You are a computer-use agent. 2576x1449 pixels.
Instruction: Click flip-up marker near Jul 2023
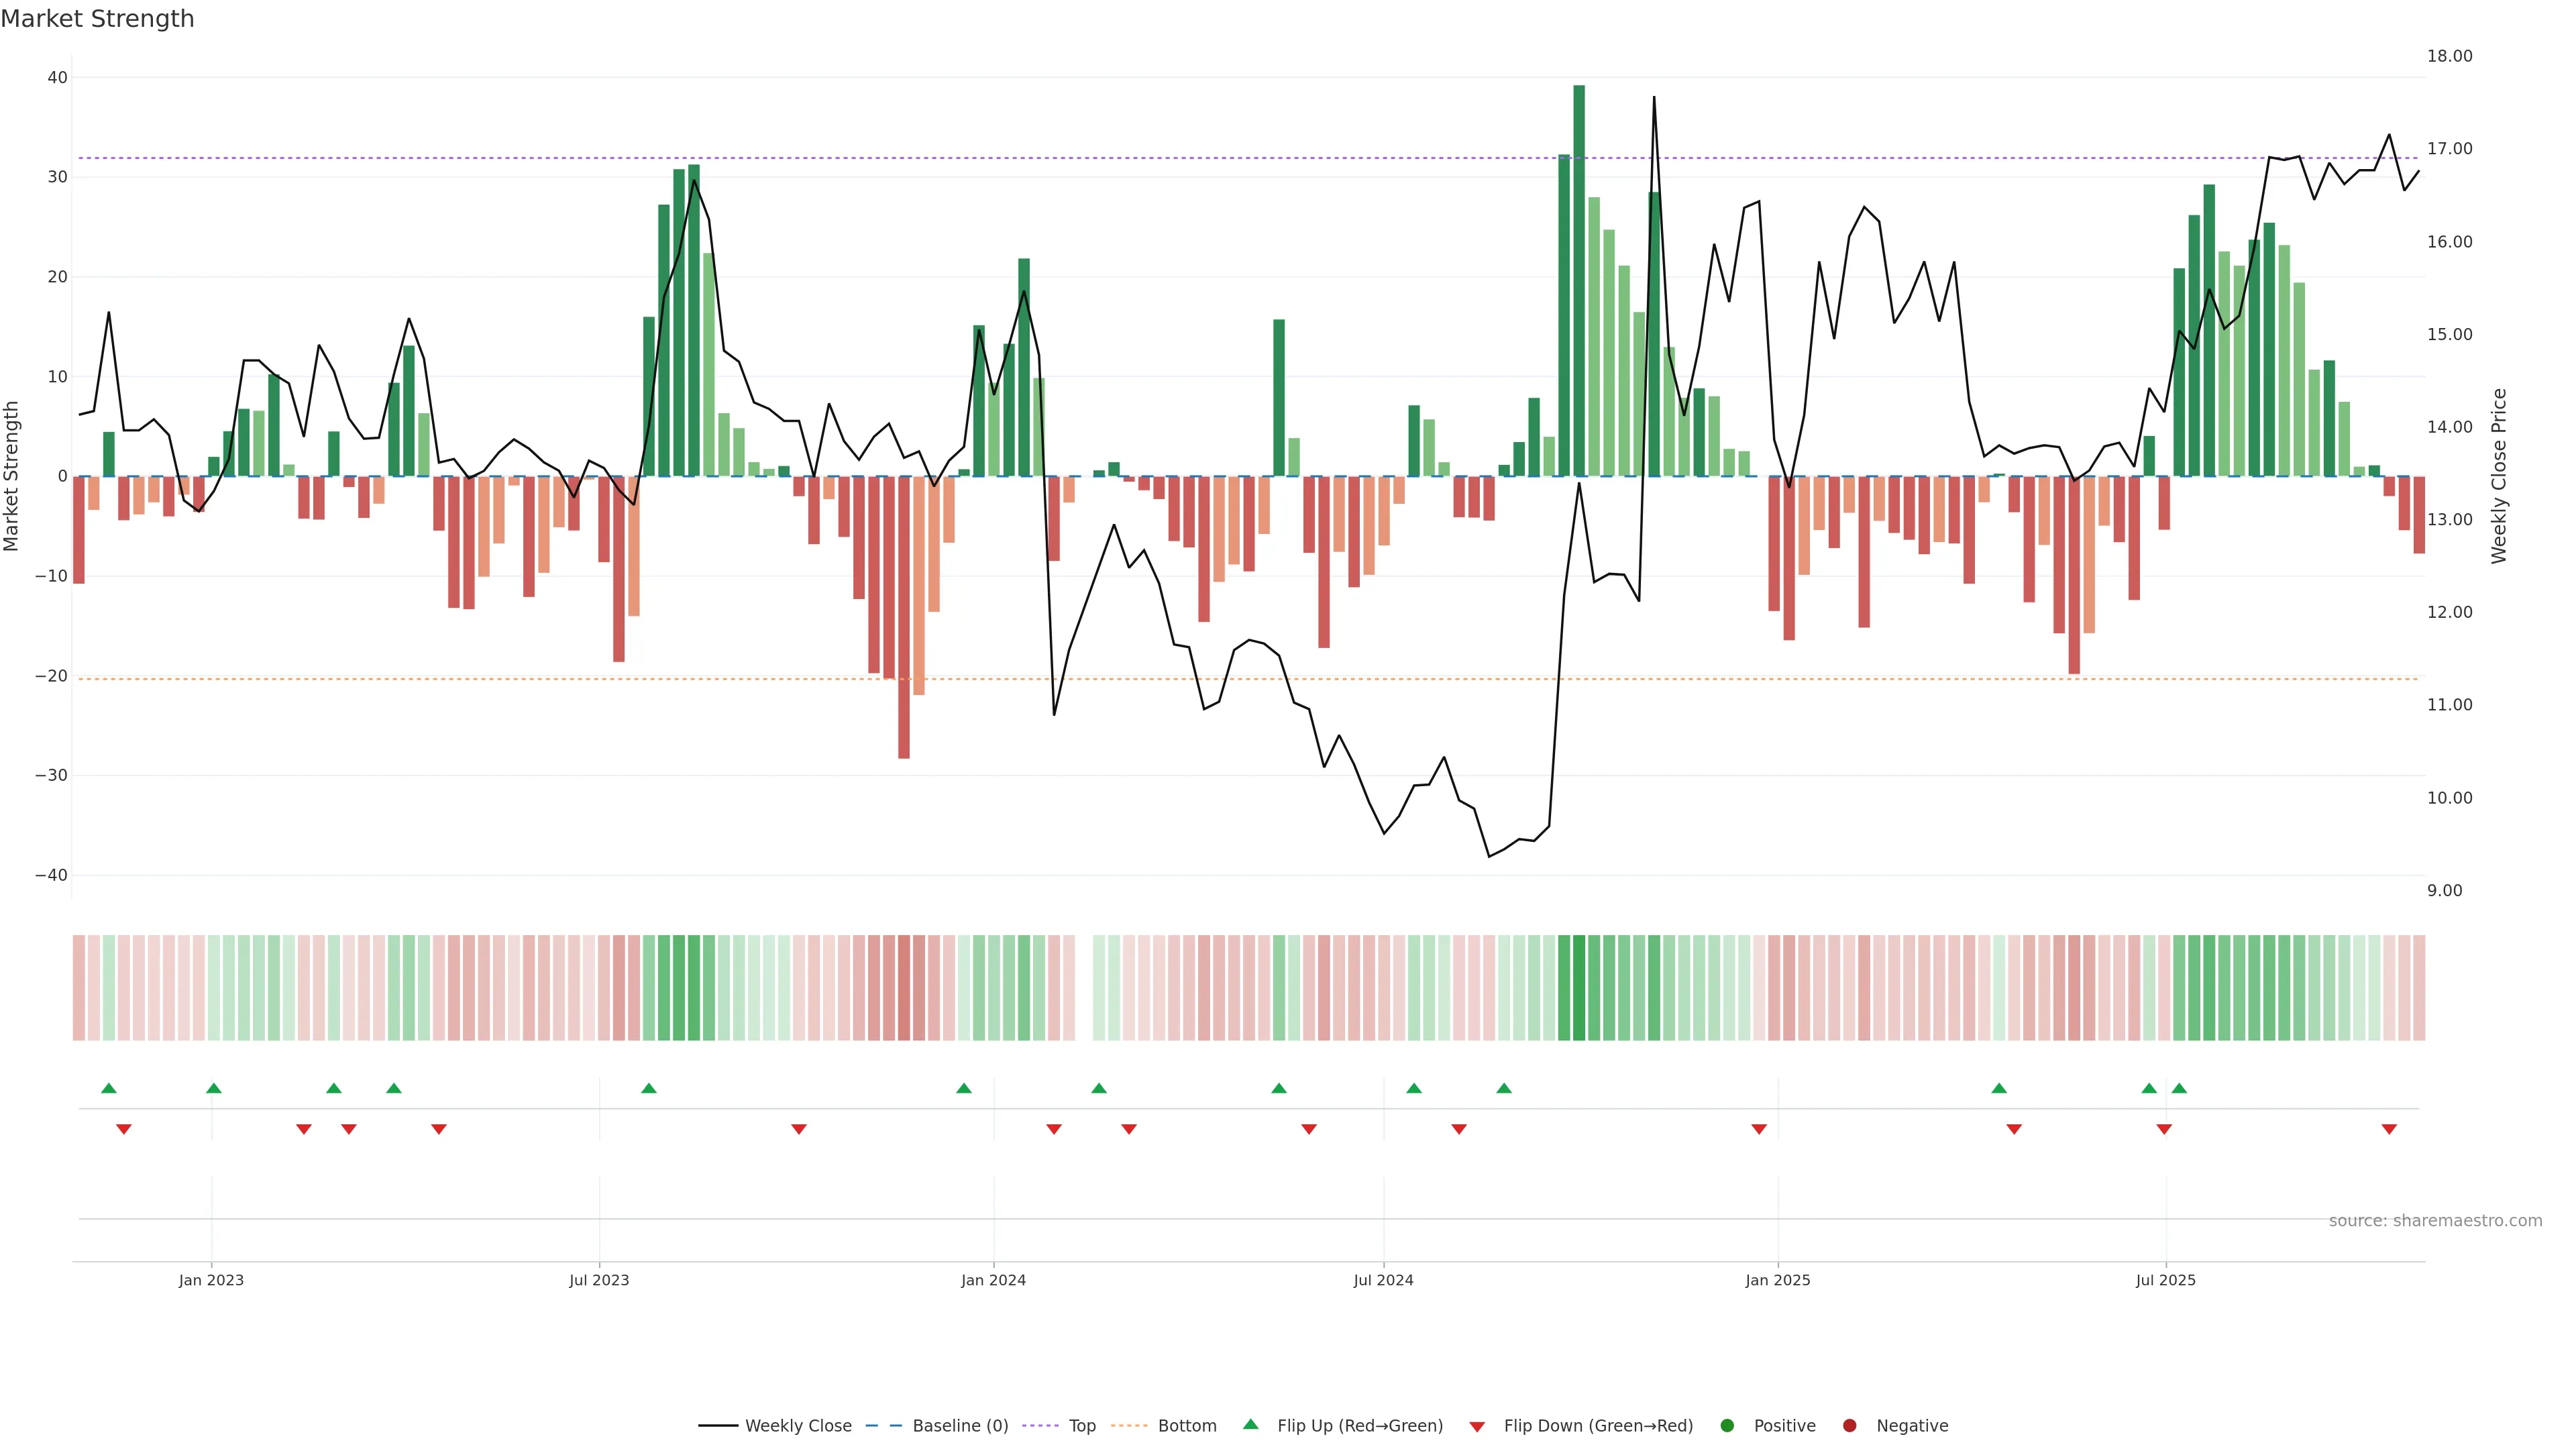(x=649, y=1088)
